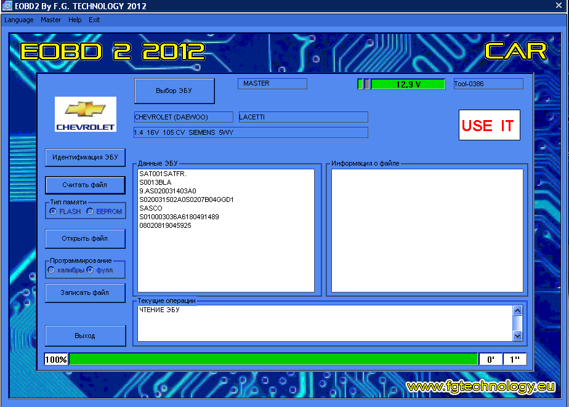569x407 pixels.
Task: Click the green 100% progress bar
Action: point(273,359)
